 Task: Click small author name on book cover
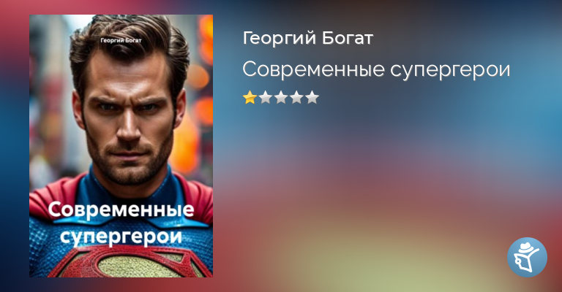[x=121, y=40]
